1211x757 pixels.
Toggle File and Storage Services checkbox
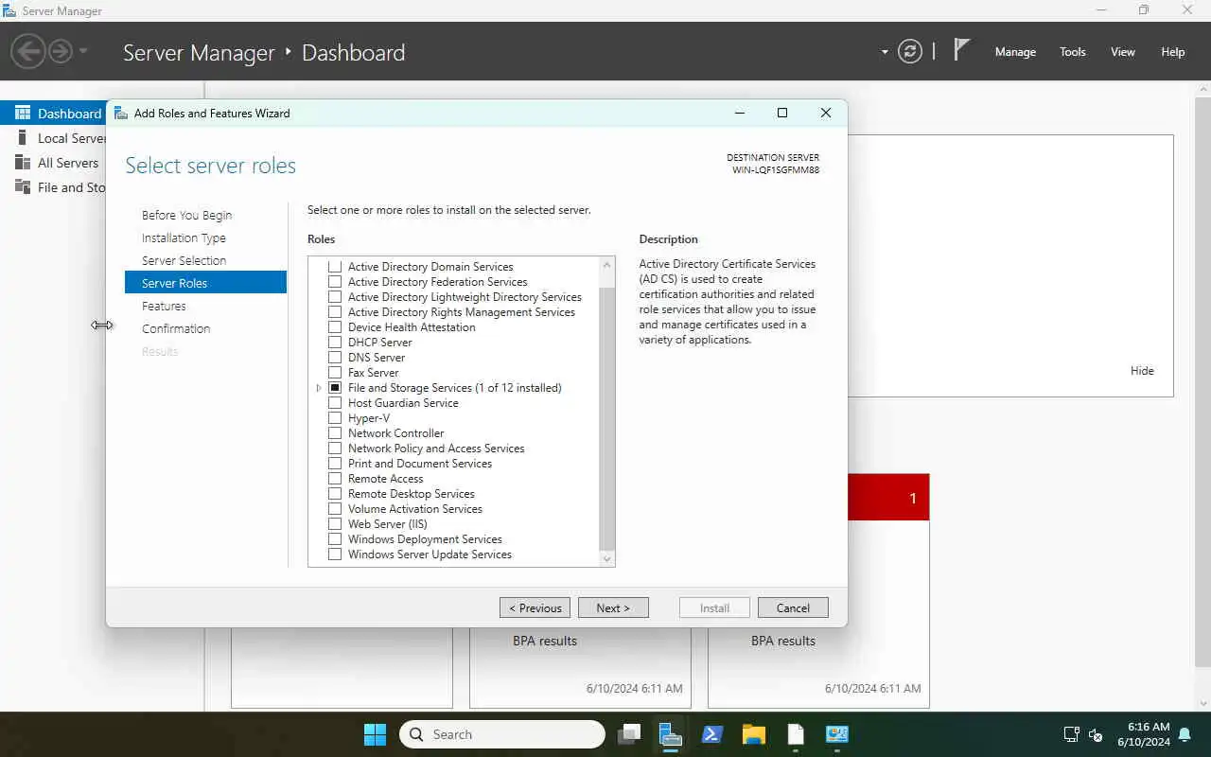pos(335,388)
